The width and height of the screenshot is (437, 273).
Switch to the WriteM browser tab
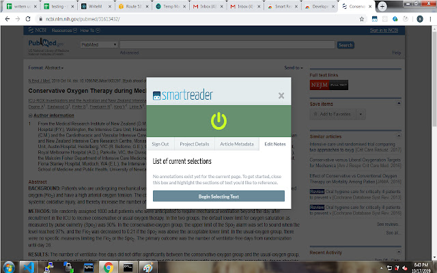coord(98,6)
